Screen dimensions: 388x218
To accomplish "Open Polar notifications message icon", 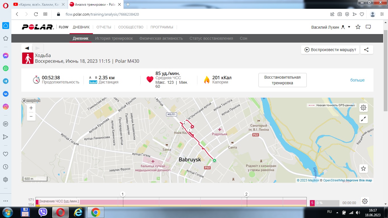I will 368,27.
